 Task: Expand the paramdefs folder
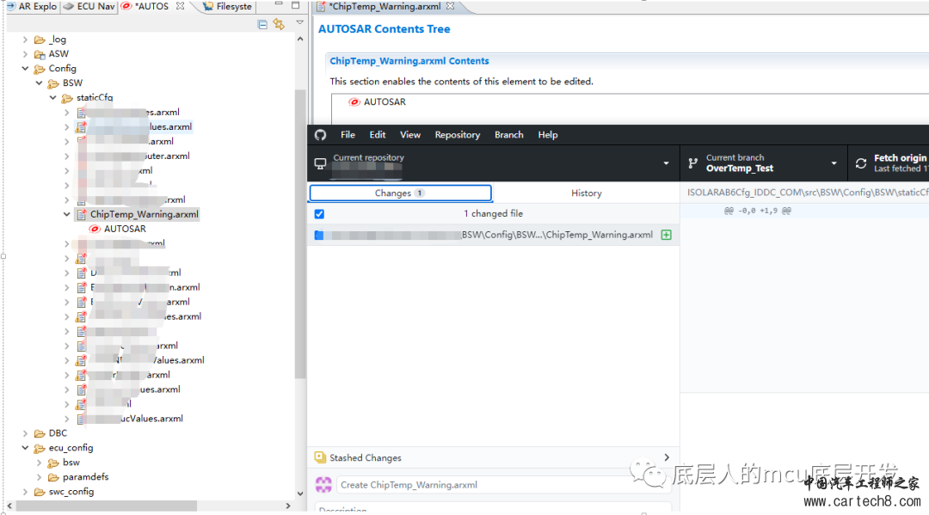pos(39,477)
